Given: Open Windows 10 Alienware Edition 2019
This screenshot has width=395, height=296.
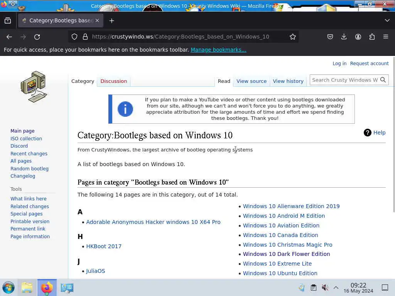Looking at the screenshot, I should (x=291, y=206).
